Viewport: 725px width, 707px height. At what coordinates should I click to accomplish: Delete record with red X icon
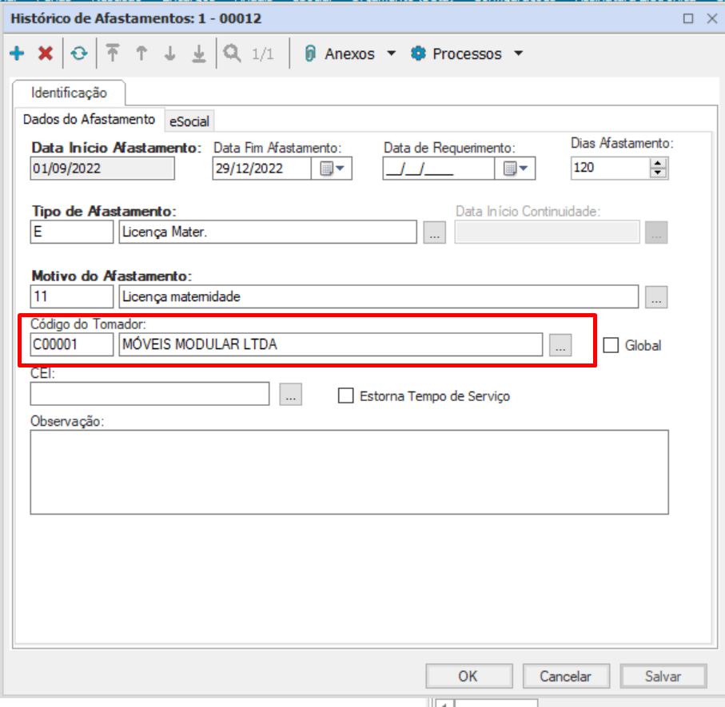[x=46, y=54]
